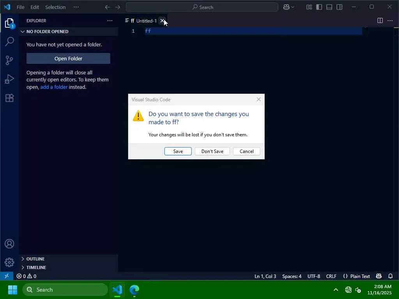Toggle the Secondary Side Bar

click(x=339, y=7)
